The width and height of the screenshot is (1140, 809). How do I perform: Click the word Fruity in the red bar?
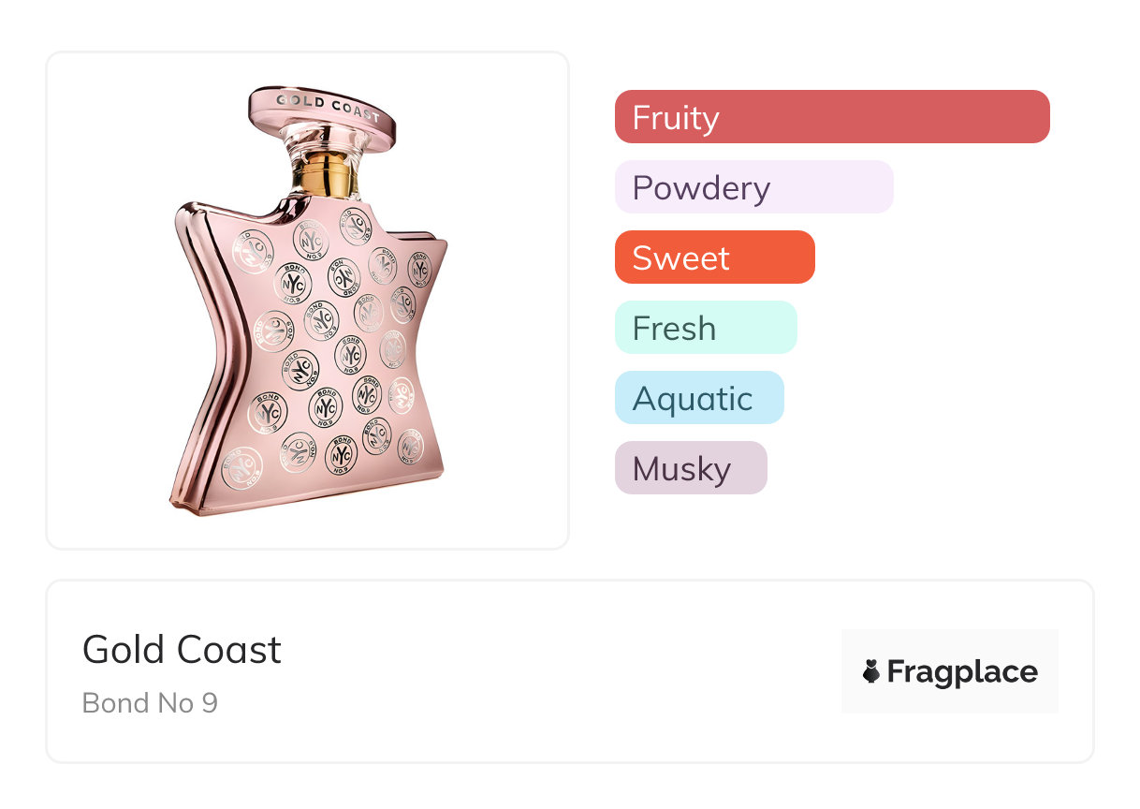pos(676,118)
